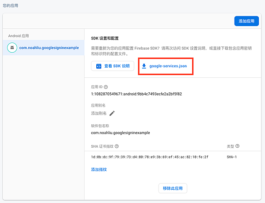Click the SDK 设置和配置 heading
Screen dimensions: 265x203
coord(105,38)
